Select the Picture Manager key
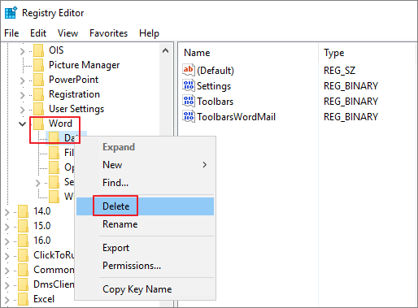Viewport: 418px width, 308px height. click(84, 65)
